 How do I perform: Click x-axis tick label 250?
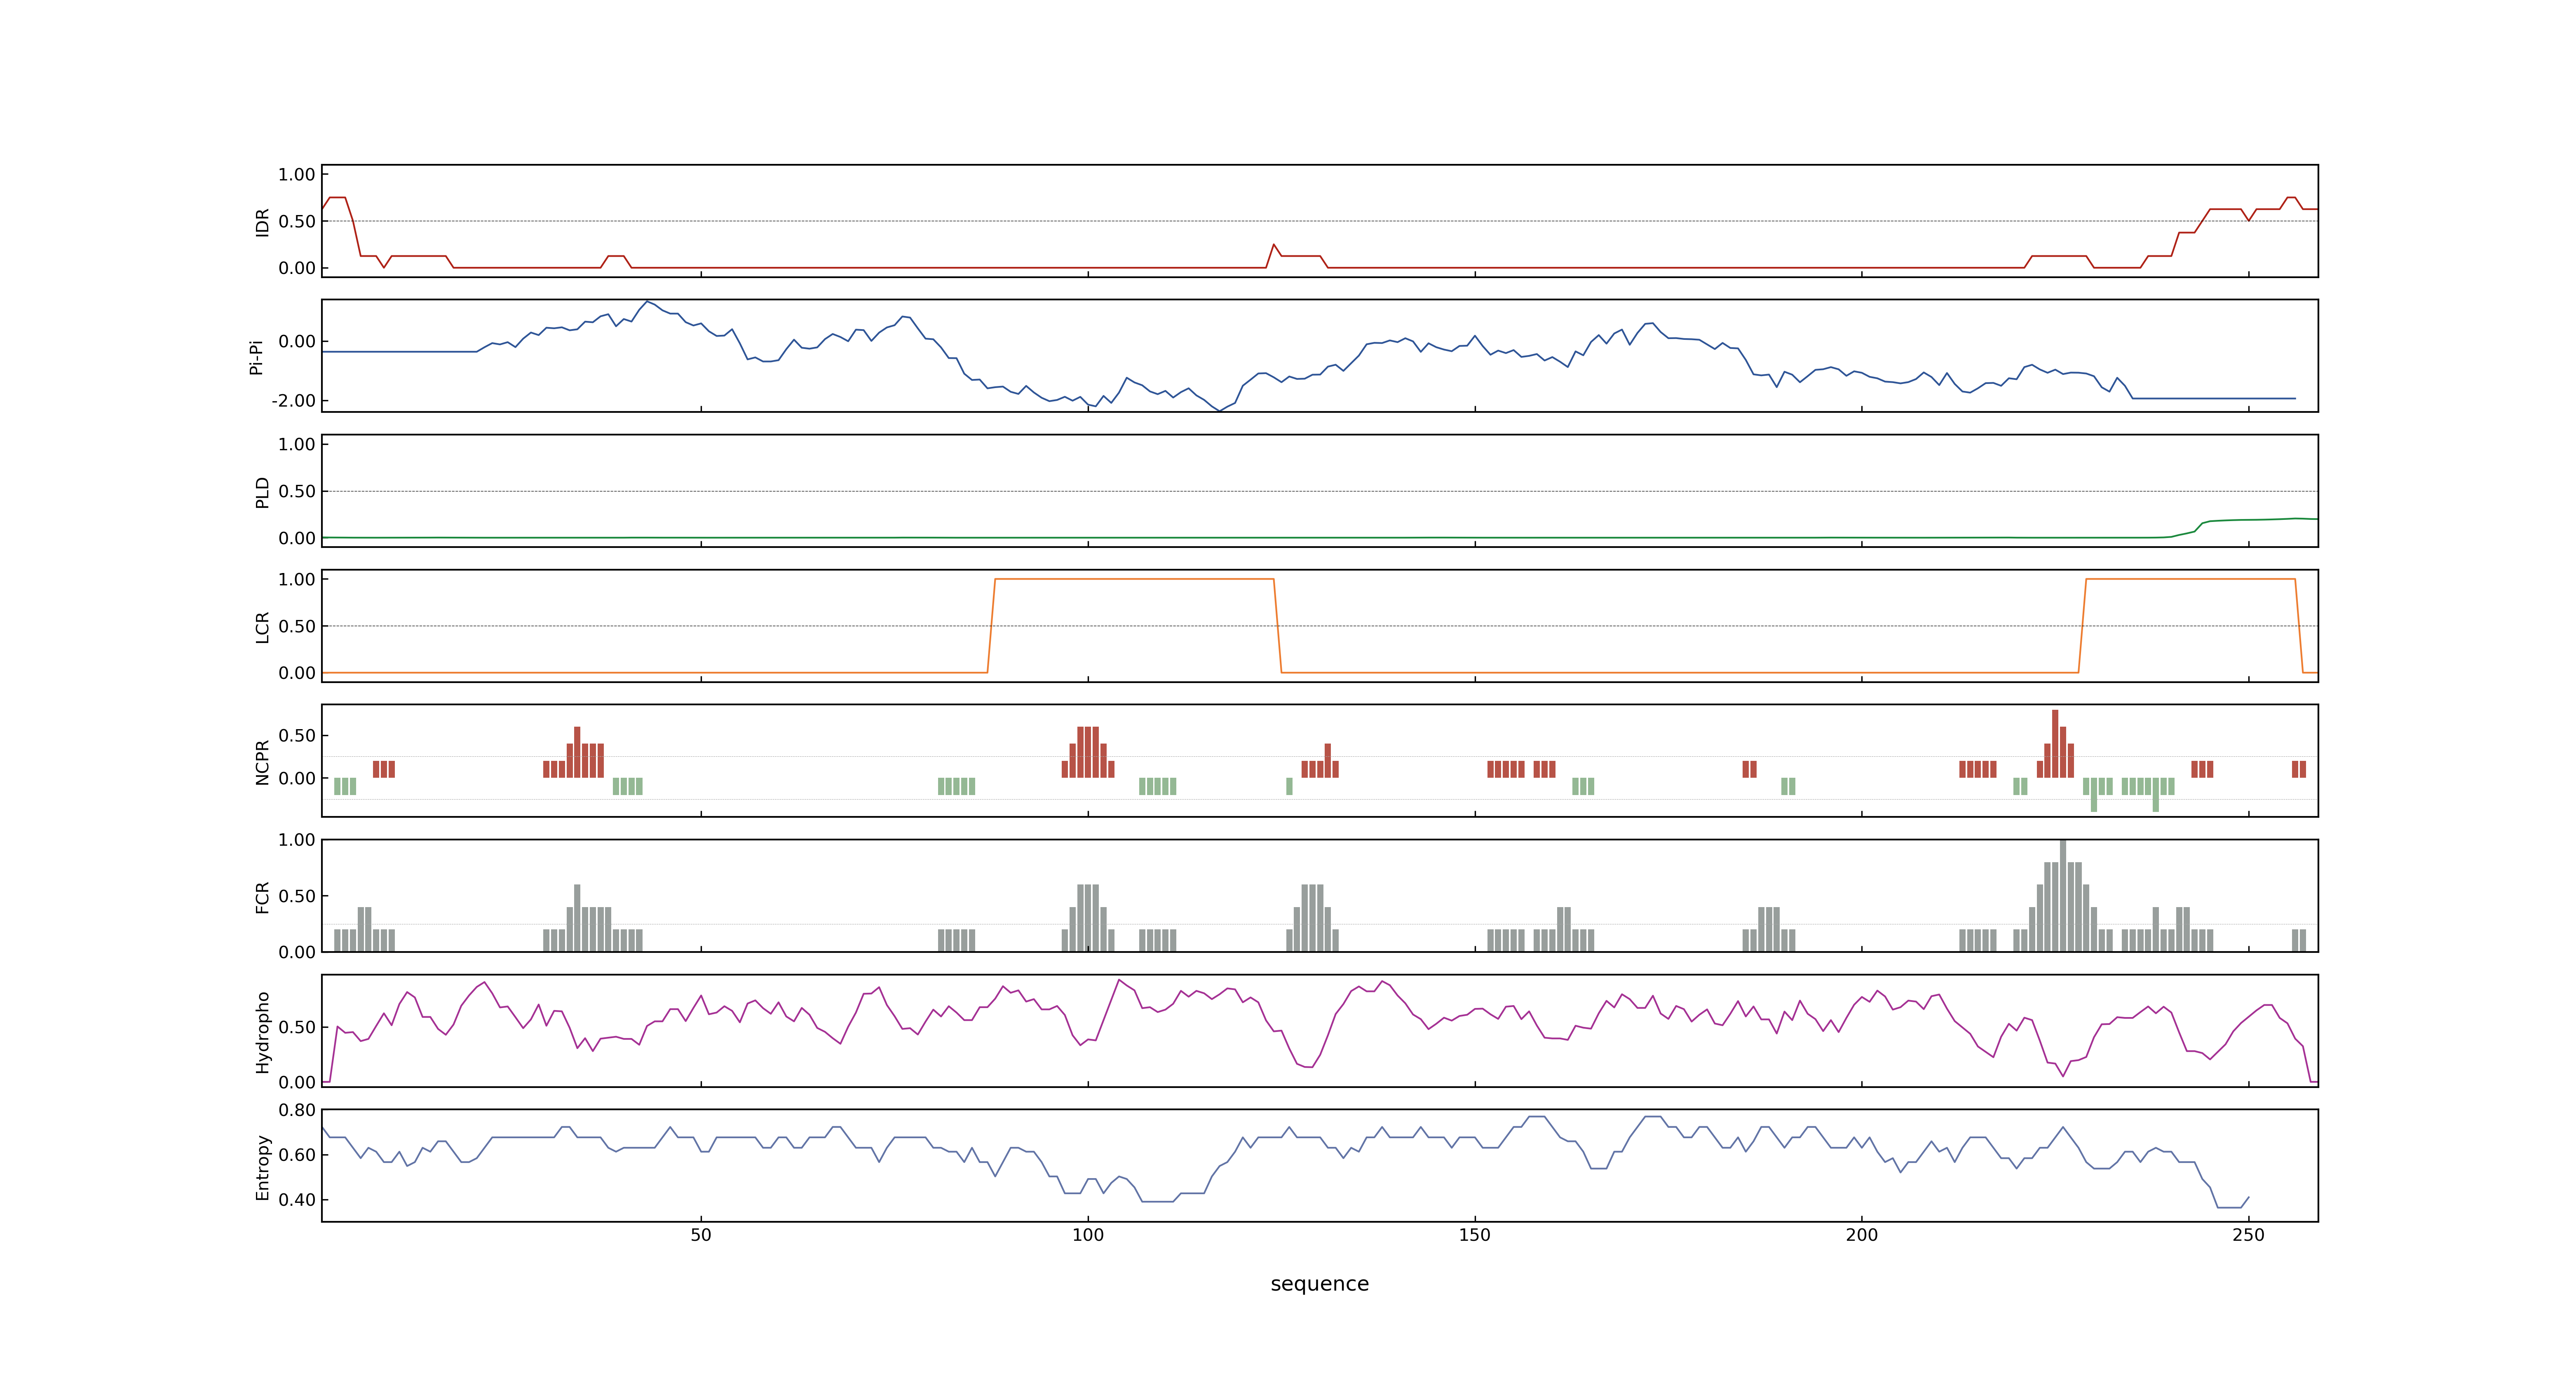pyautogui.click(x=2249, y=1235)
